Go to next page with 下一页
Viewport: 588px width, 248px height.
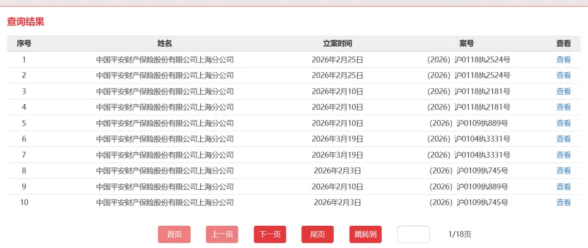(x=269, y=234)
